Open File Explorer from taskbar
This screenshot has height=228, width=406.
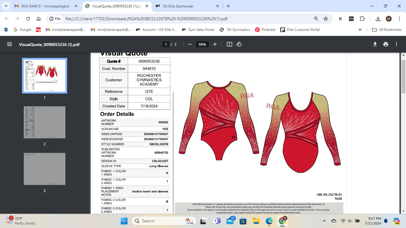point(256,221)
